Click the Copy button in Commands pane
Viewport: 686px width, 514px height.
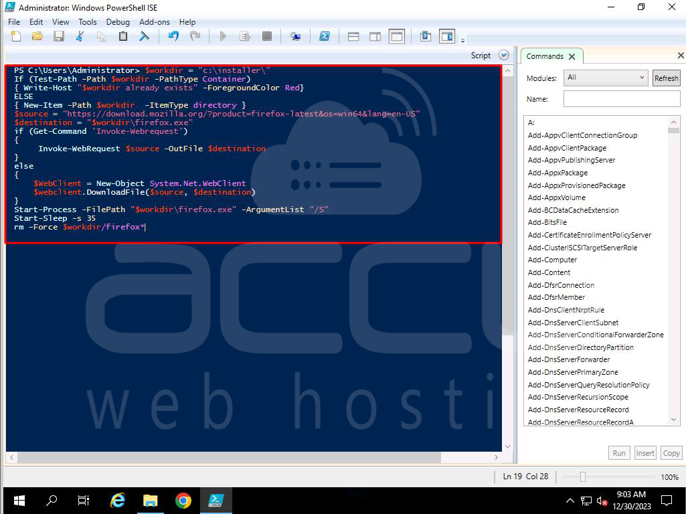[x=671, y=452]
